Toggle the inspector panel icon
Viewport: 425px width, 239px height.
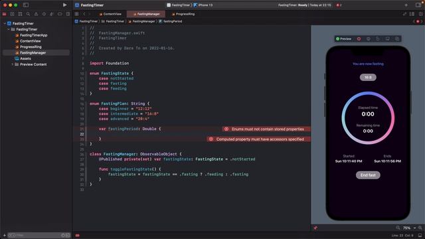(x=418, y=5)
